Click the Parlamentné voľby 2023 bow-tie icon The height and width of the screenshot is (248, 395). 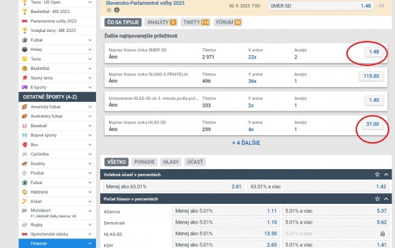point(25,21)
